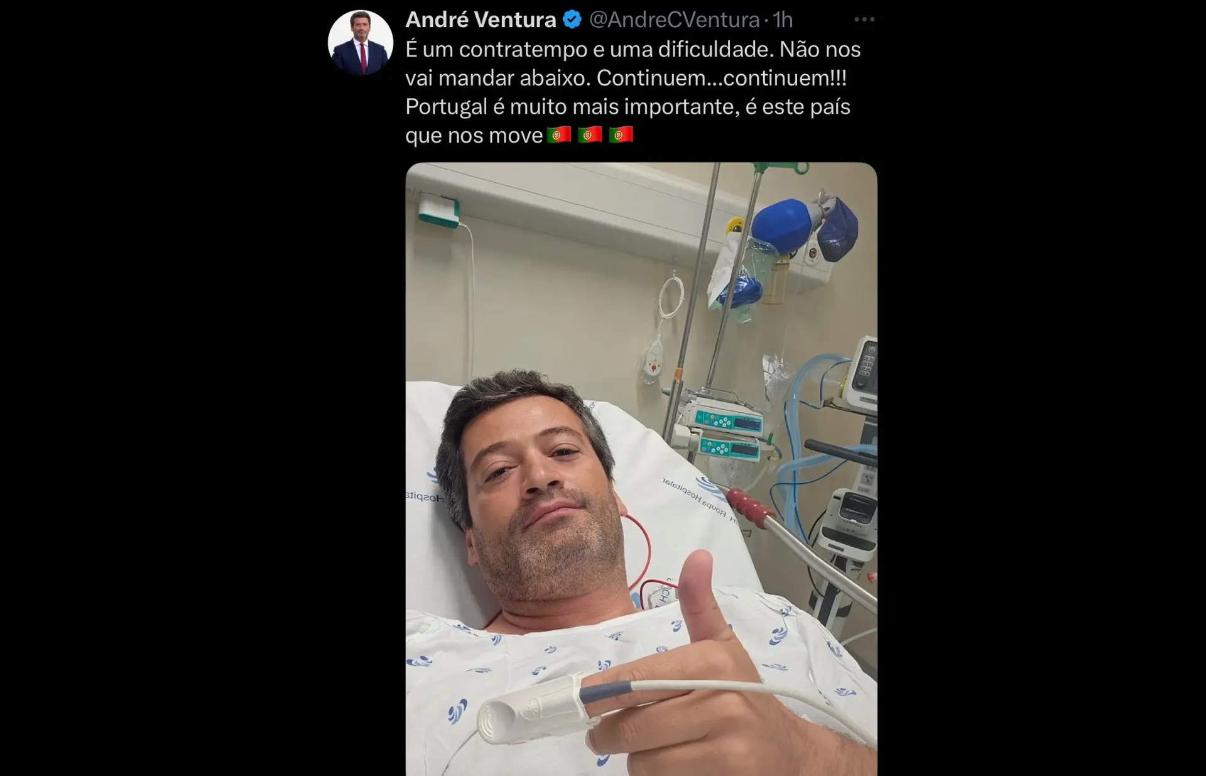Click the word Portugal in the tweet

point(446,107)
